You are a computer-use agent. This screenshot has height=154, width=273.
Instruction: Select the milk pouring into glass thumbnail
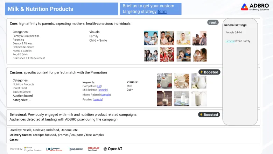pyautogui.click(x=164, y=98)
